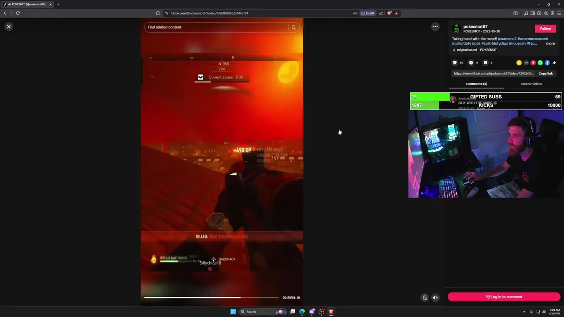This screenshot has width=564, height=317.
Task: Click the Copy link button
Action: coord(545,74)
